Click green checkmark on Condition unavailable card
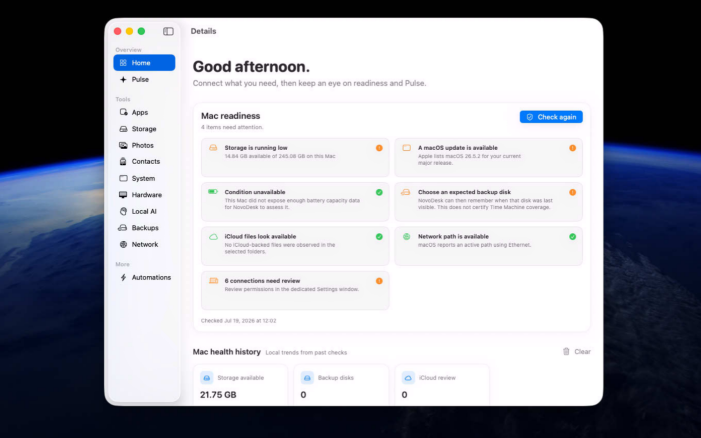This screenshot has width=701, height=438. pos(379,192)
